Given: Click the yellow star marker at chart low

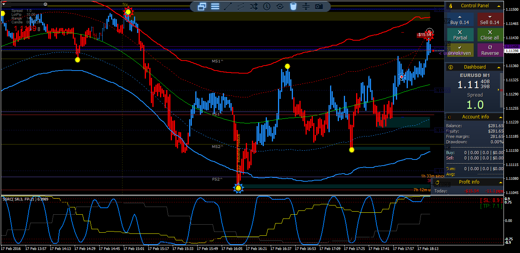Looking at the screenshot, I should click(239, 188).
